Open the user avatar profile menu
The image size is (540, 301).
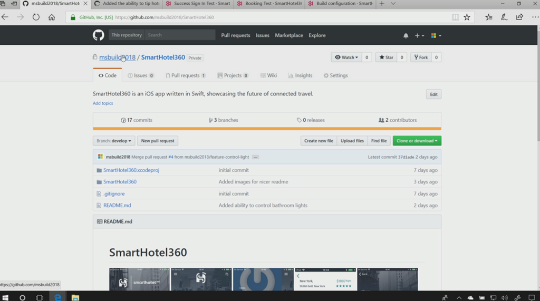point(436,35)
